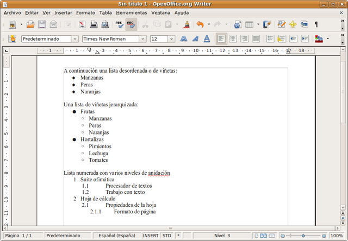Toggle nonprinting characters pilcrow
The width and height of the screenshot is (348, 241).
pos(316,24)
